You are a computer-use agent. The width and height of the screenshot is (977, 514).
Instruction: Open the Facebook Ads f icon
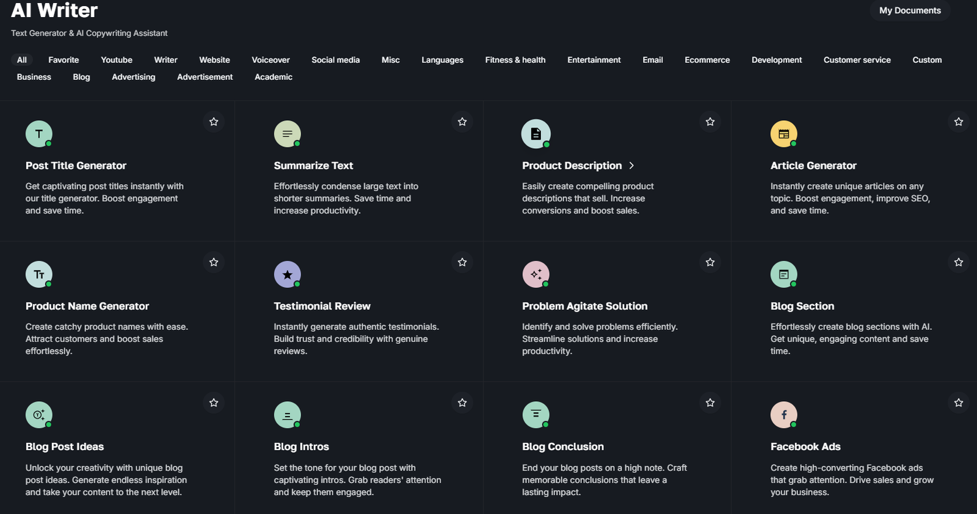click(783, 415)
